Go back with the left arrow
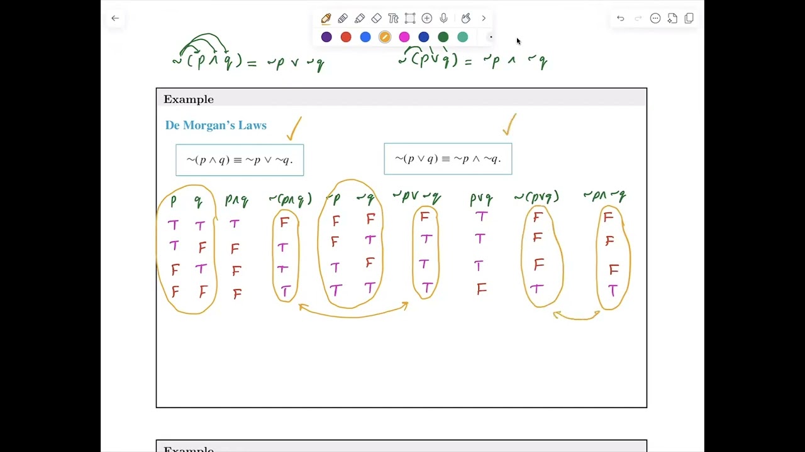 [x=115, y=18]
